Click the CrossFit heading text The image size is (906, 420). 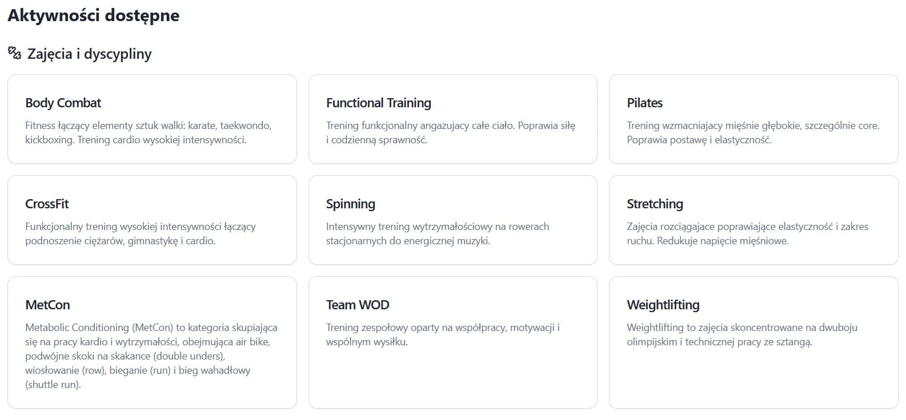pos(47,204)
